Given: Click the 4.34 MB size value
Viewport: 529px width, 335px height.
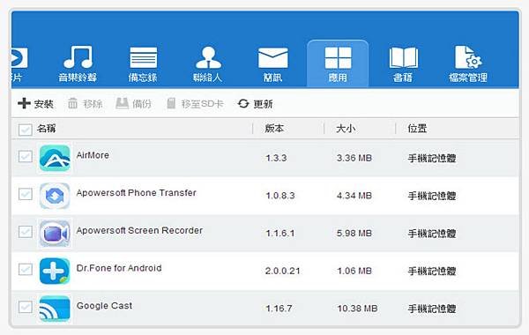Looking at the screenshot, I should 354,196.
